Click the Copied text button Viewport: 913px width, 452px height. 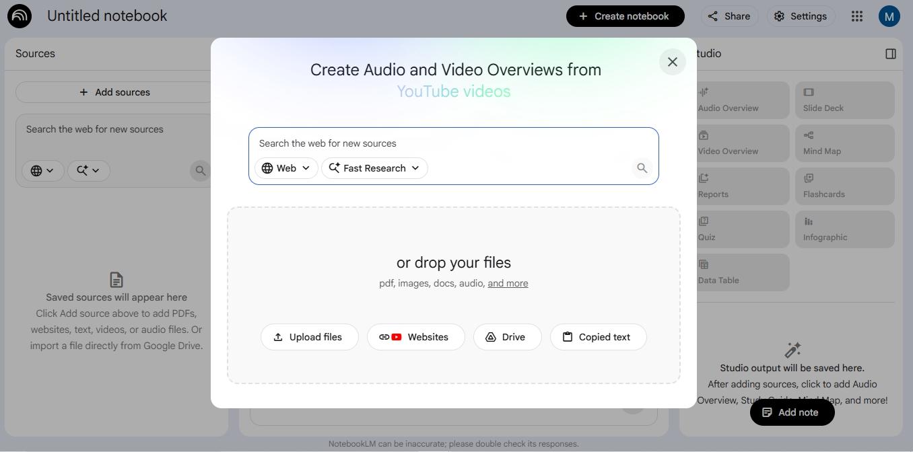point(598,337)
